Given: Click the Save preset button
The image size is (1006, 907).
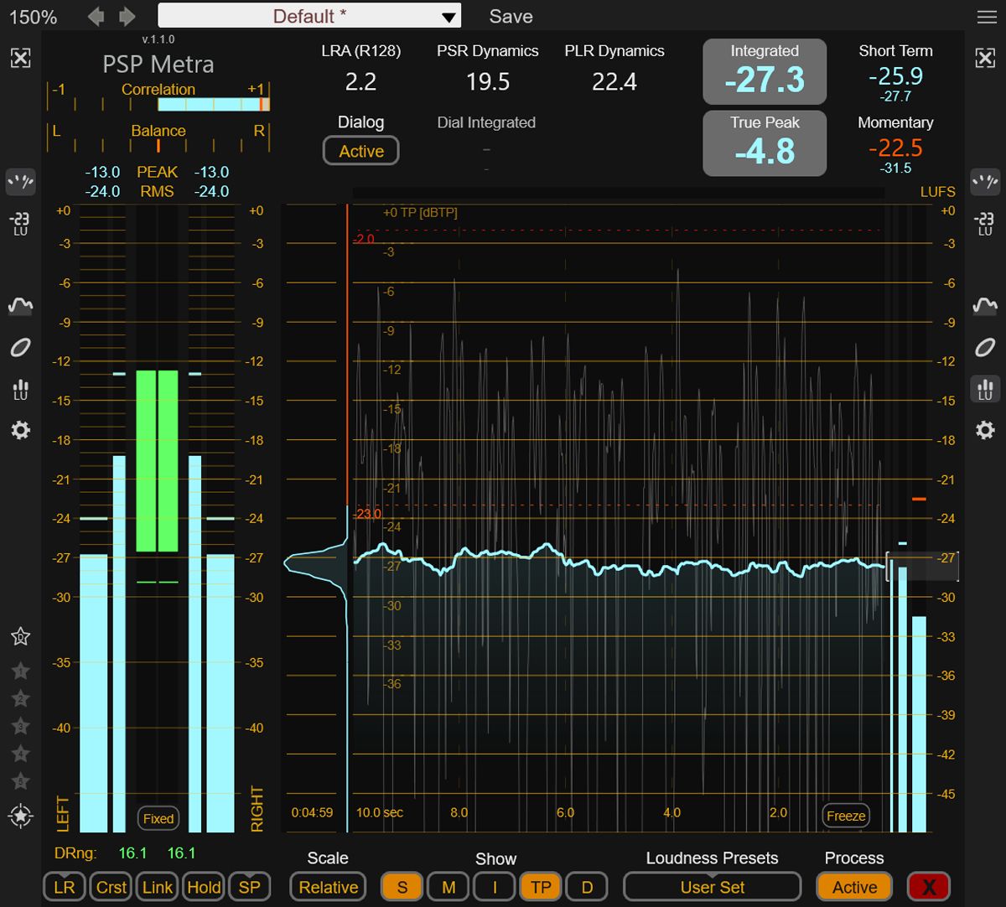Looking at the screenshot, I should click(511, 16).
